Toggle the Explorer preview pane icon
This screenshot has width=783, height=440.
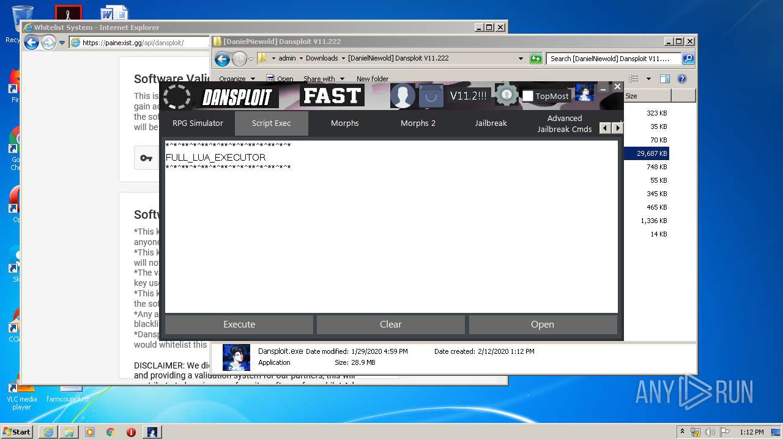tap(665, 79)
